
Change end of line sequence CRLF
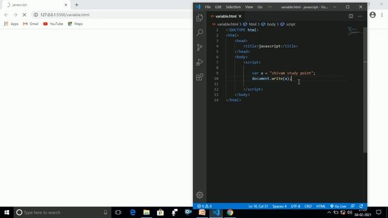(x=308, y=206)
